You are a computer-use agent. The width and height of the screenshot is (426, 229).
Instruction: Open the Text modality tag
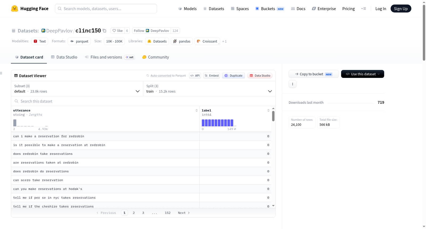coord(40,41)
